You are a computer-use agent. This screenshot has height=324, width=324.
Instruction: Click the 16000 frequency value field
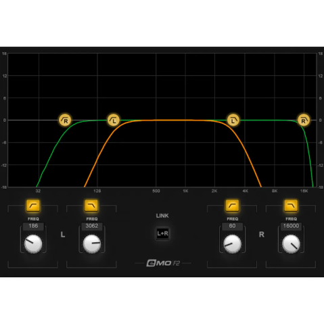pyautogui.click(x=291, y=226)
